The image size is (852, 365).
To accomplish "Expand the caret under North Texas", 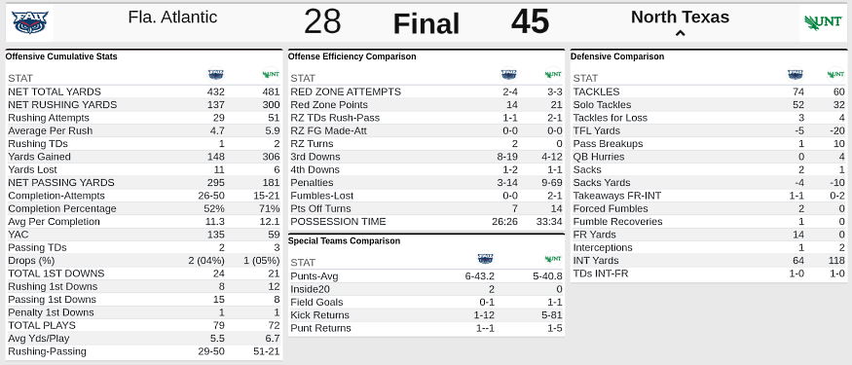I will pyautogui.click(x=680, y=34).
